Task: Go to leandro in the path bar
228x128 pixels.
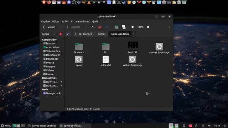Action: 85,34
